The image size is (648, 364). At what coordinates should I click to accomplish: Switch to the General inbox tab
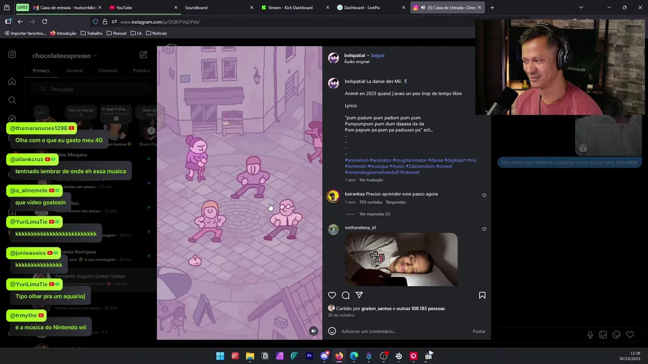tap(74, 71)
